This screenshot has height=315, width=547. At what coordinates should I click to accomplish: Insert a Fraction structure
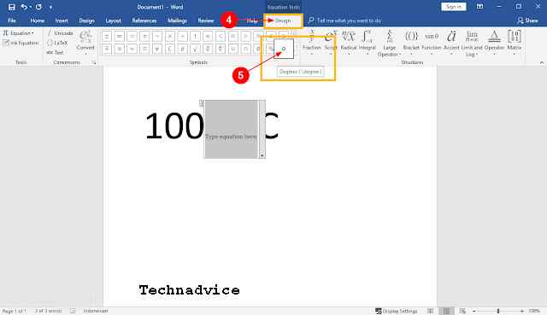[x=311, y=42]
